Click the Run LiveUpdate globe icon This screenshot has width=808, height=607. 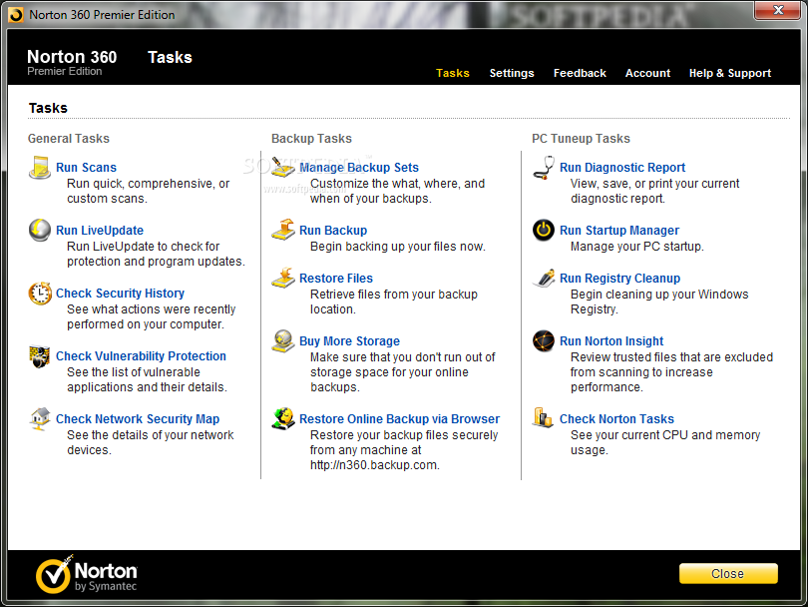click(x=40, y=230)
